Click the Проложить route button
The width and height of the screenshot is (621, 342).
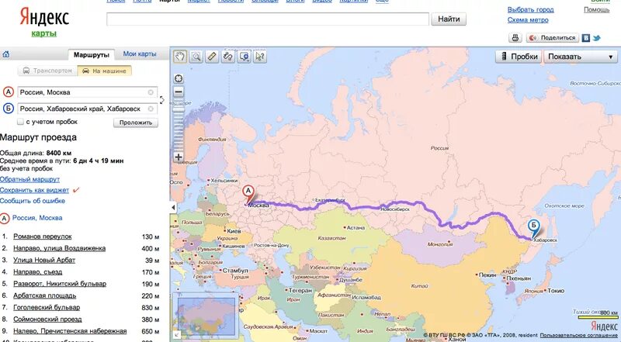[136, 123]
